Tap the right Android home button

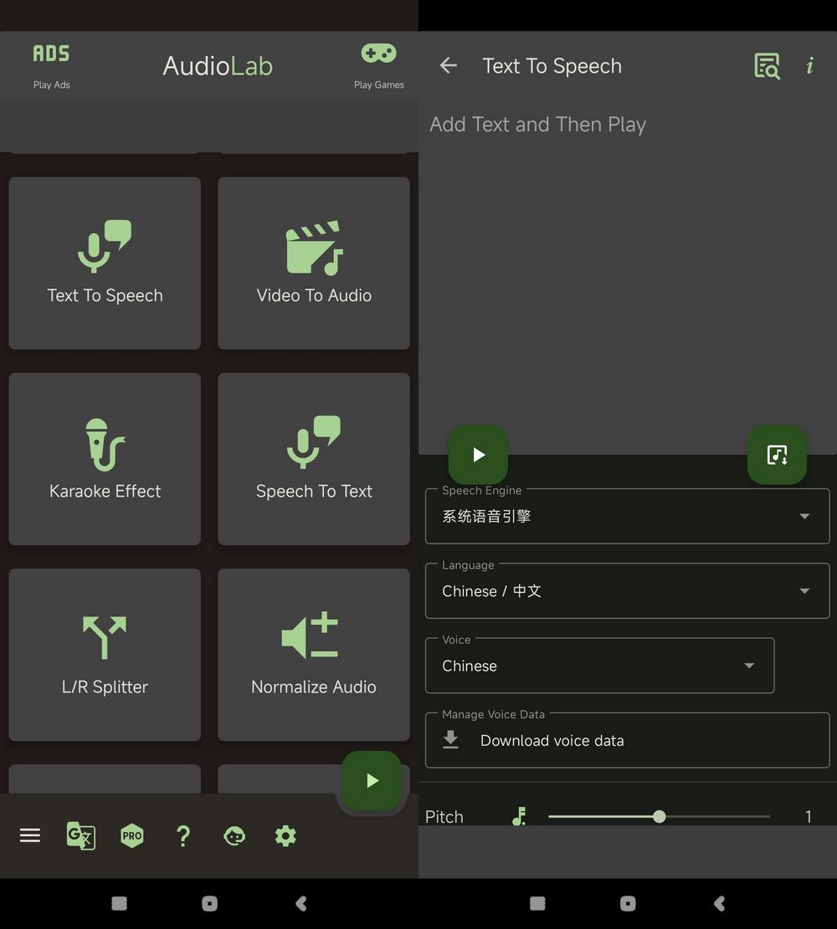click(628, 903)
